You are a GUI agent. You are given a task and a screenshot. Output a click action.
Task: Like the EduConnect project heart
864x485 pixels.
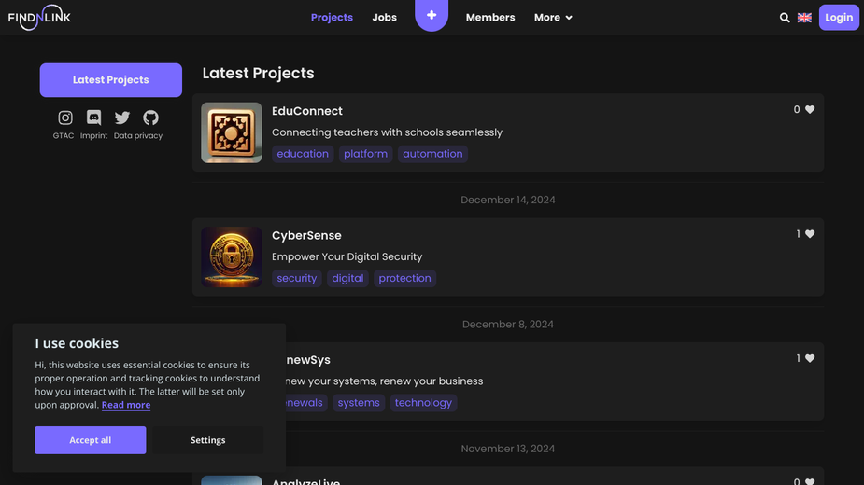coord(810,109)
